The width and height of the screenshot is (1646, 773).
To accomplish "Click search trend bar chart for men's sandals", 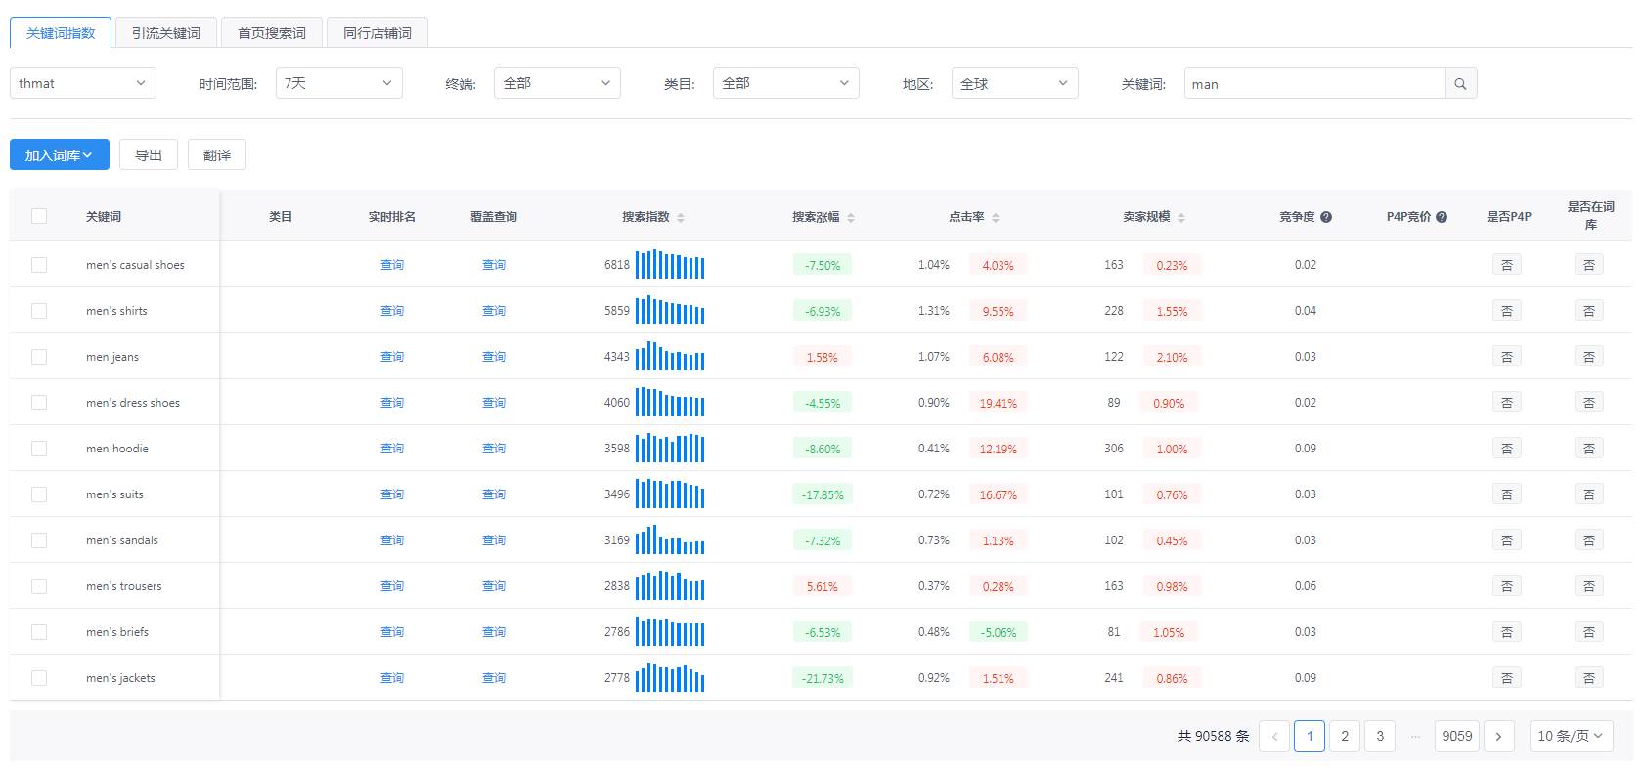I will click(670, 539).
